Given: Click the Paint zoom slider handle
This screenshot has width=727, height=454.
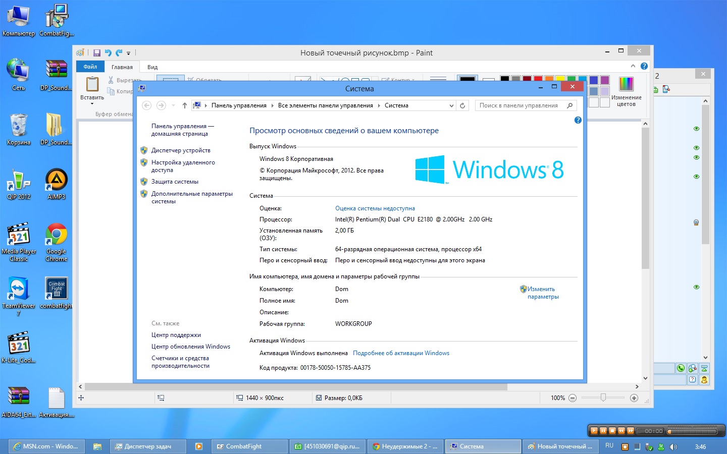Looking at the screenshot, I should [x=603, y=398].
